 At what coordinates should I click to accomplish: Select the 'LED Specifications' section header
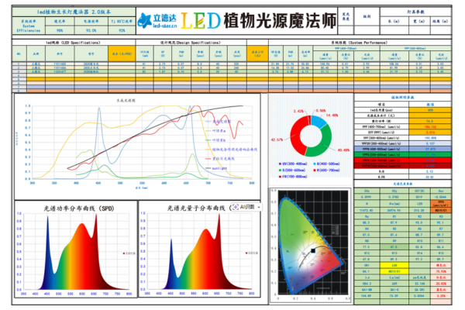pos(74,43)
